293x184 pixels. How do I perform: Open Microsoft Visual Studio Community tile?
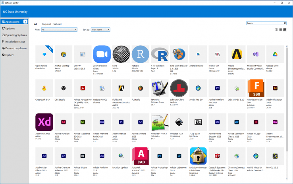(256, 54)
